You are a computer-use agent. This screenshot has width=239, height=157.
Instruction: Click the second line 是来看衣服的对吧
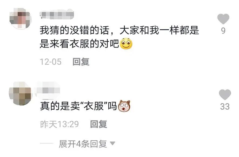pyautogui.click(x=79, y=44)
